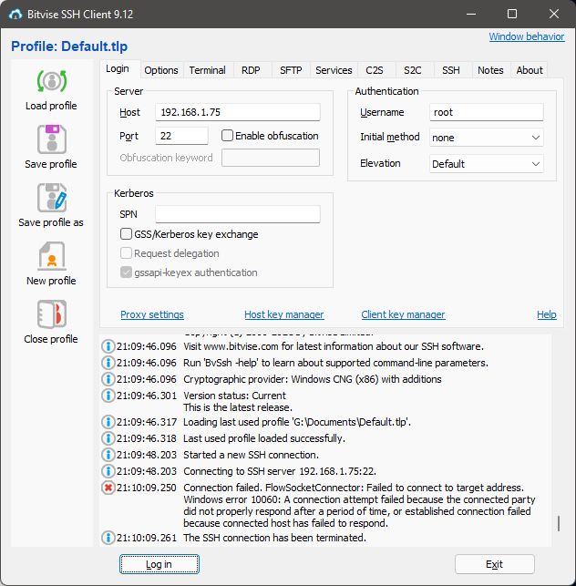
Task: Click the Save profile as icon
Action: [51, 198]
